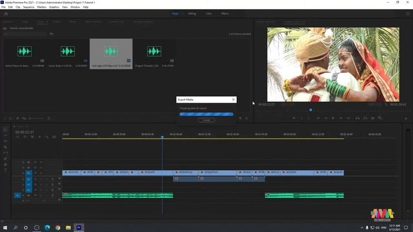Click the Export Media progress bar
This screenshot has width=413, height=232.
click(x=206, y=114)
